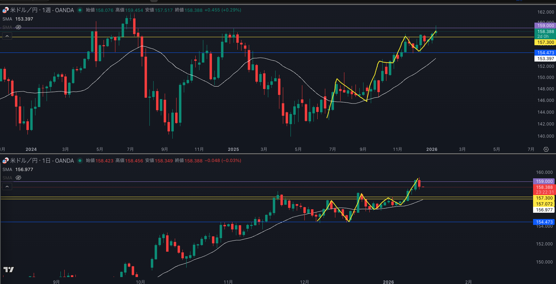Click the USD/JPY flag icon on weekly chart
Screen dimensions: 556x284
tap(5, 10)
